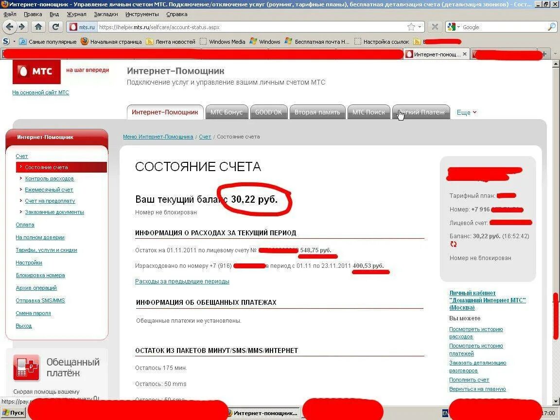Open the Windows bookmark with flag icon
Viewport: 560px width, 420px height.
pyautogui.click(x=265, y=41)
